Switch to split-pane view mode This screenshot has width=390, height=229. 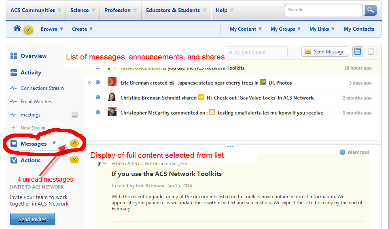[x=358, y=51]
